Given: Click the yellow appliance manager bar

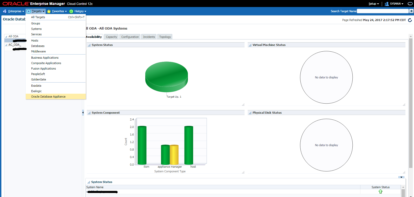Looking at the screenshot, I should click(x=174, y=155).
